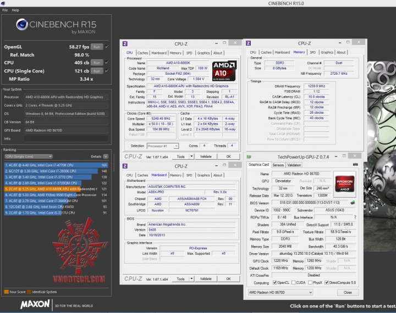
Task: Click the Graphics Card tab in GPU-Z
Action: click(x=258, y=165)
